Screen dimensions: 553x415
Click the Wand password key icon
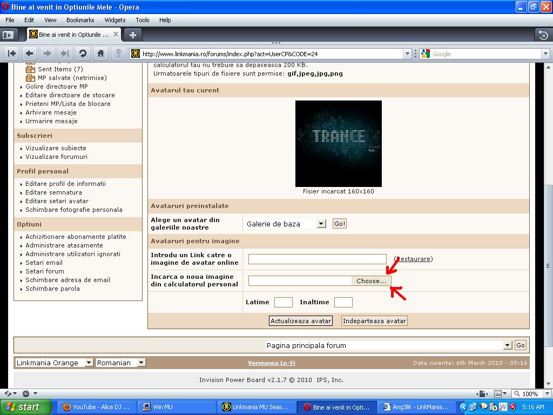(118, 53)
